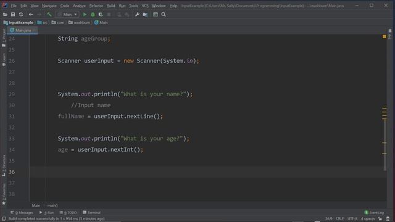Click the Main class breadcrumb in navigation bar
Image resolution: width=395 pixels, height=222 pixels.
click(x=101, y=23)
